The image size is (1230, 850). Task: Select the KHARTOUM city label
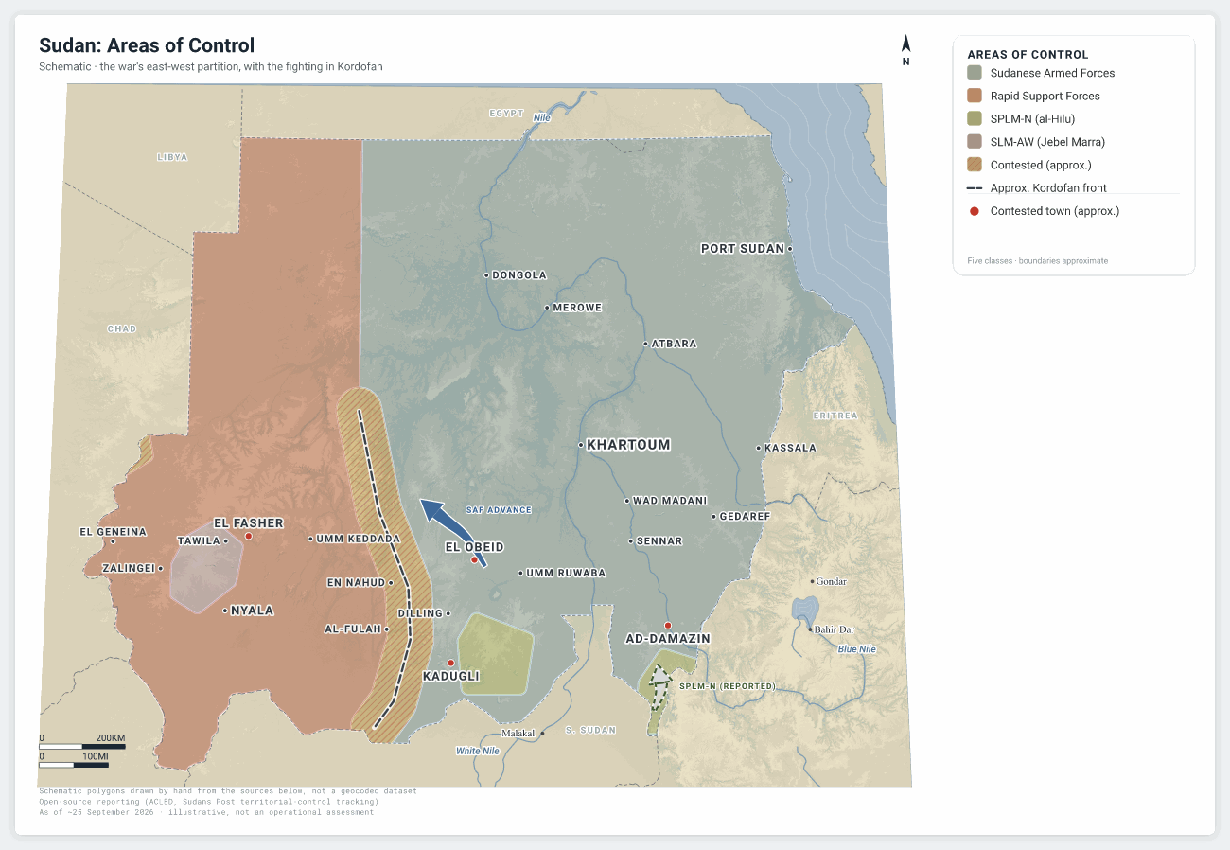tap(628, 445)
